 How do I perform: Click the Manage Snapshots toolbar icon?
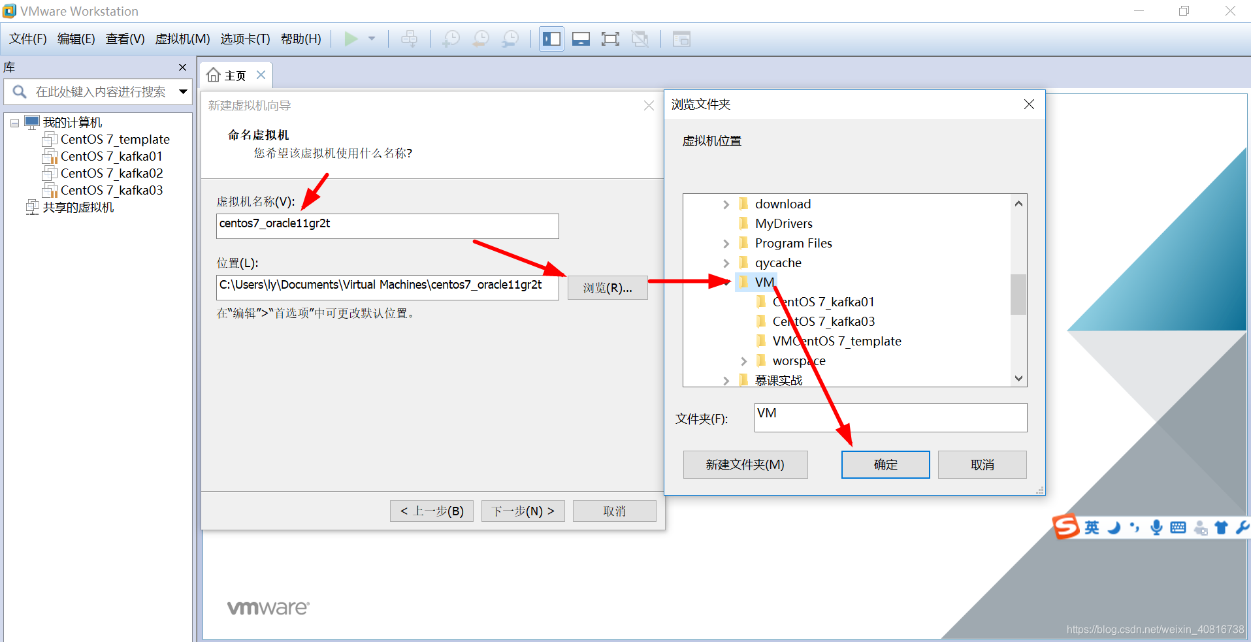coord(510,39)
